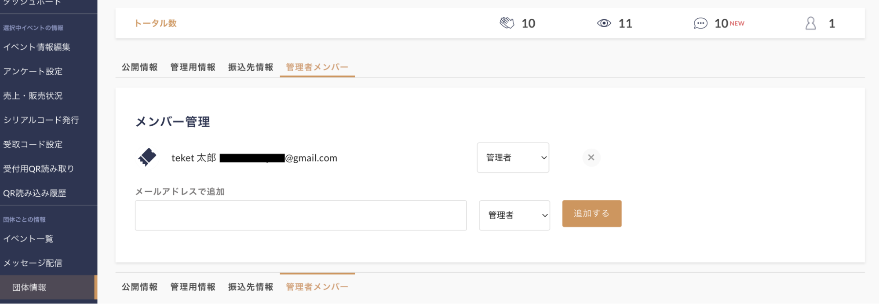Screen dimensions: 879x304
Task: Click the eye views count icon
Action: [604, 23]
